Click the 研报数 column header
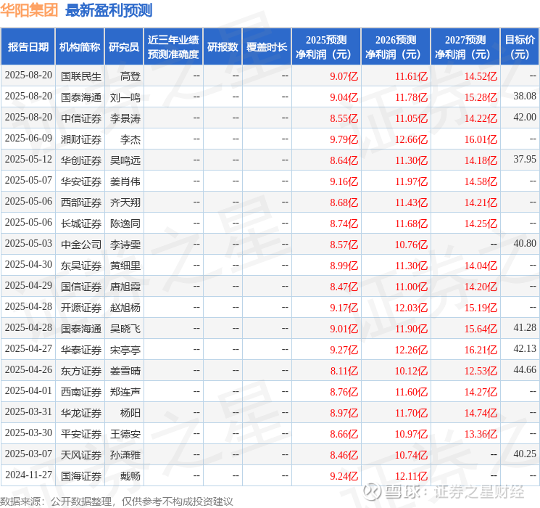Image resolution: width=540 pixels, height=508 pixels. tap(223, 47)
